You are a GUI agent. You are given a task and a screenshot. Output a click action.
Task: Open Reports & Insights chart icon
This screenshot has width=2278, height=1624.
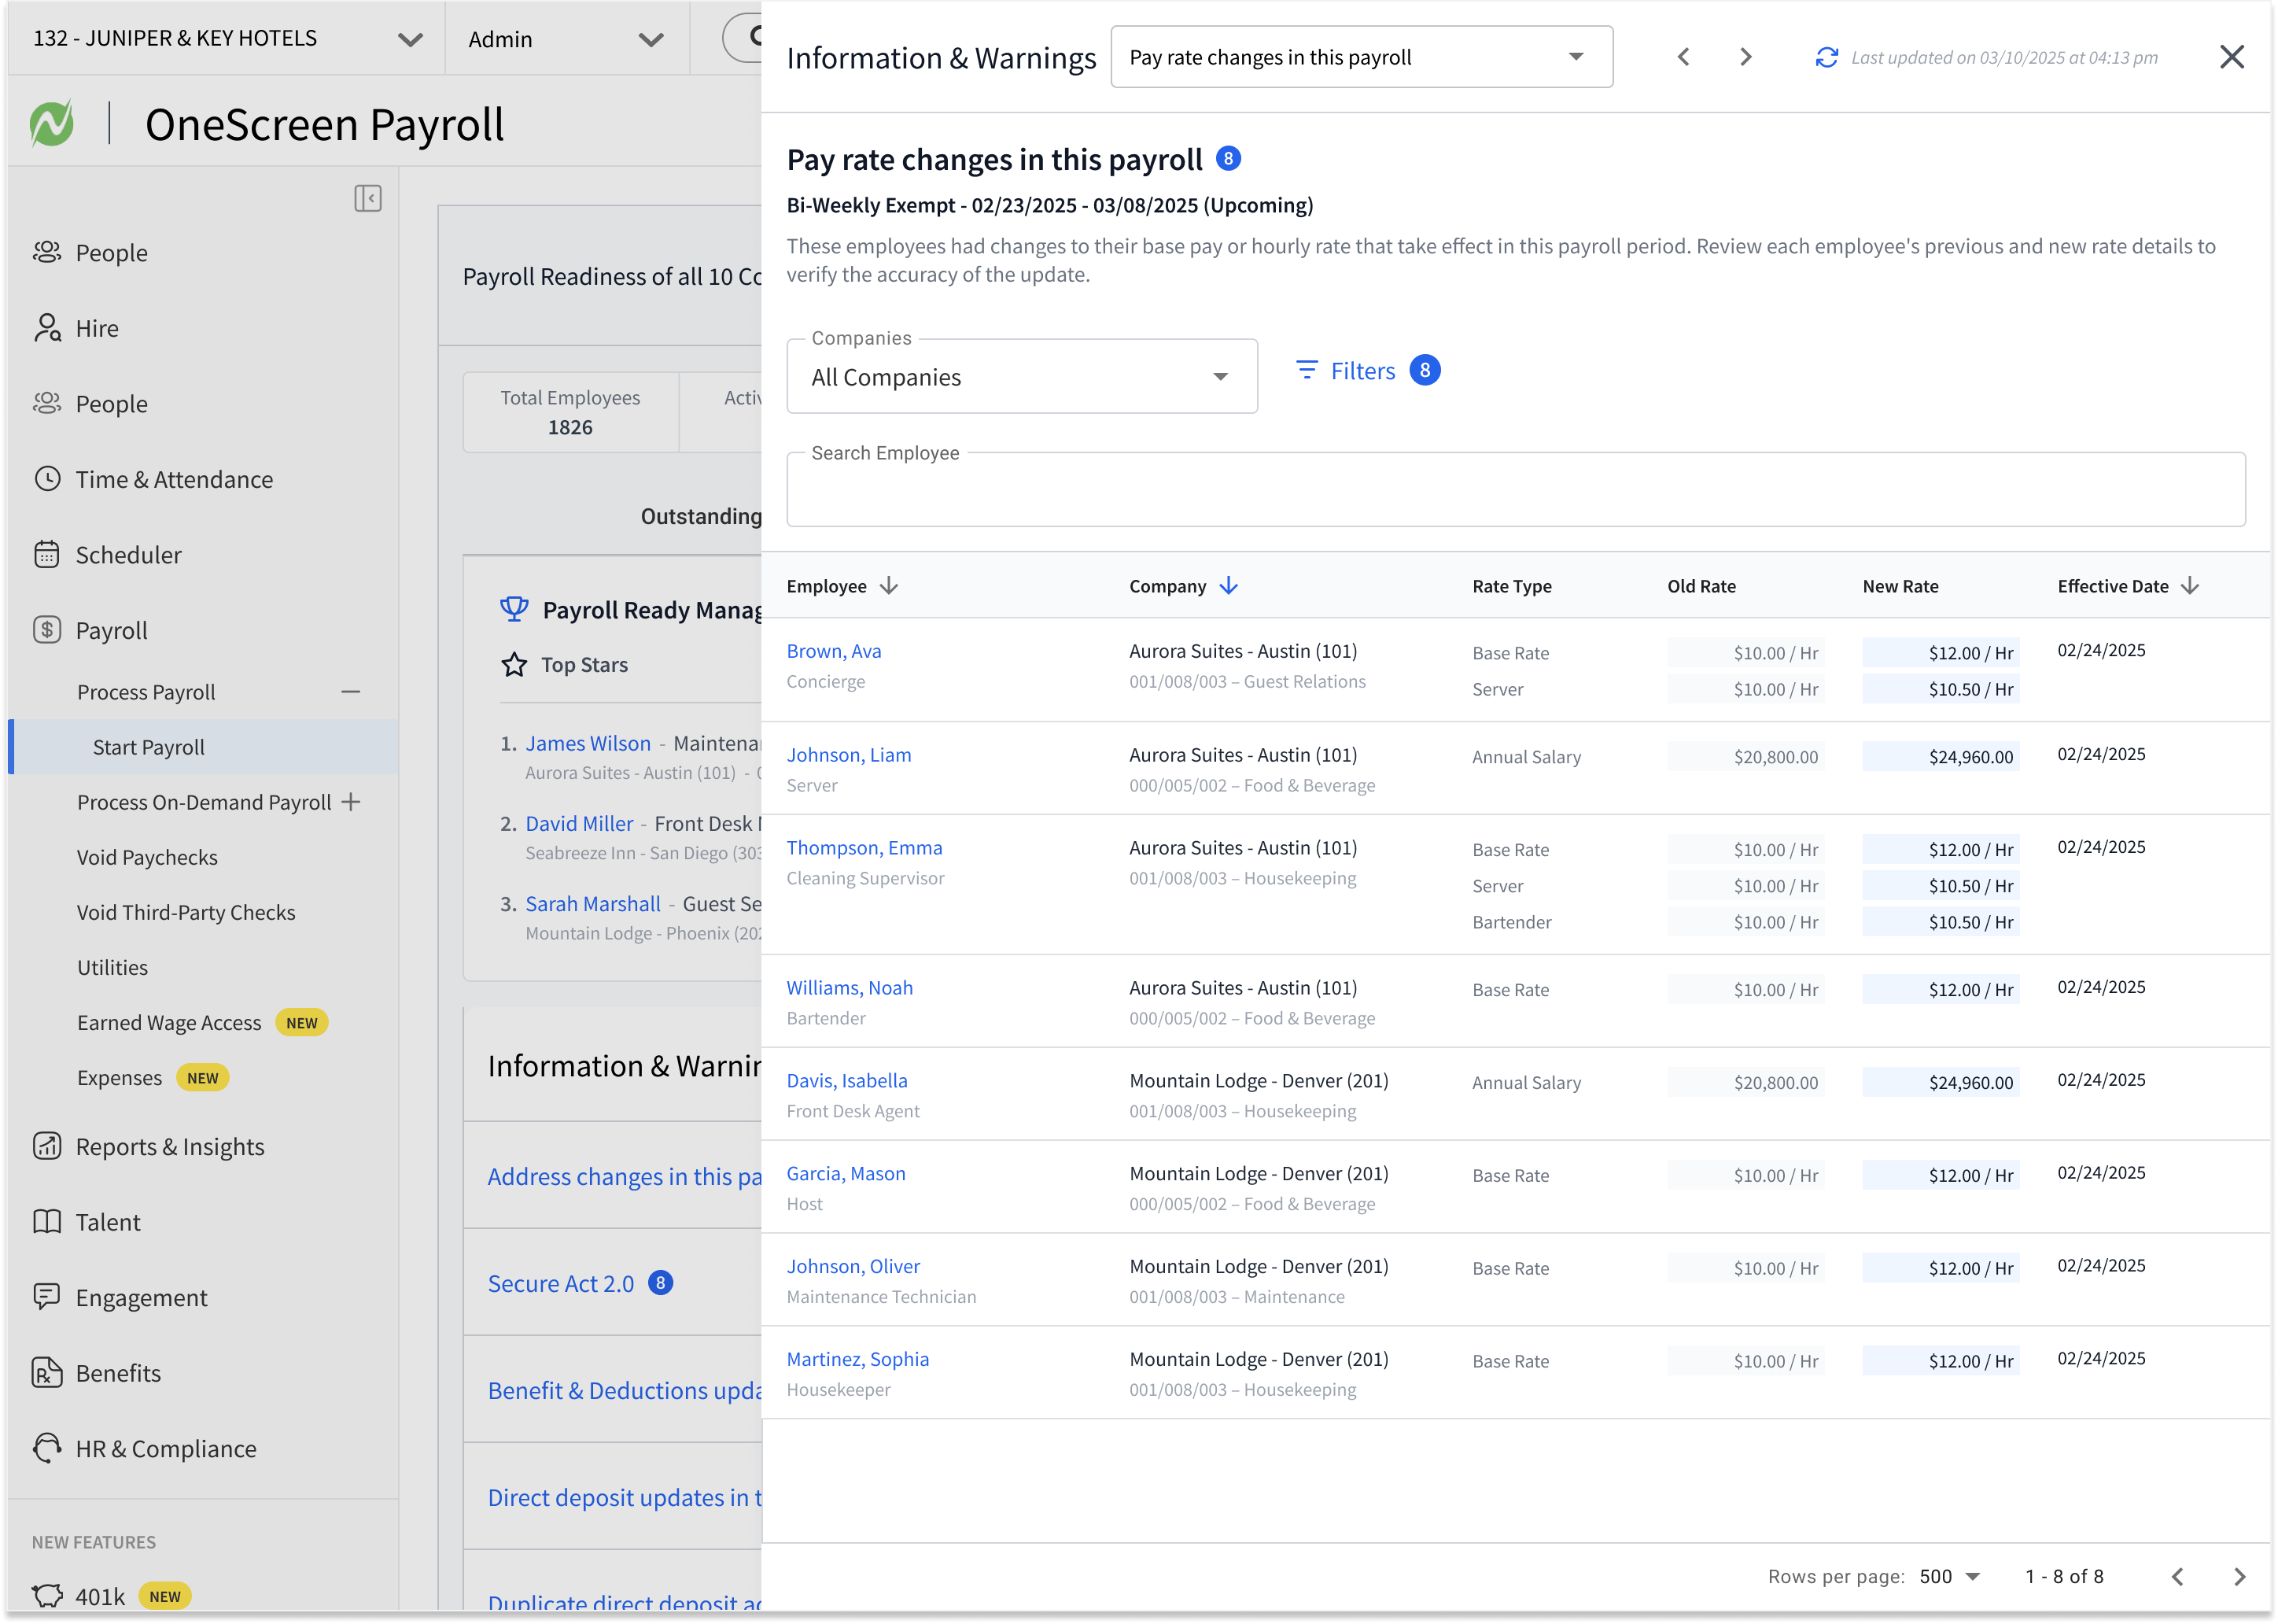47,1146
